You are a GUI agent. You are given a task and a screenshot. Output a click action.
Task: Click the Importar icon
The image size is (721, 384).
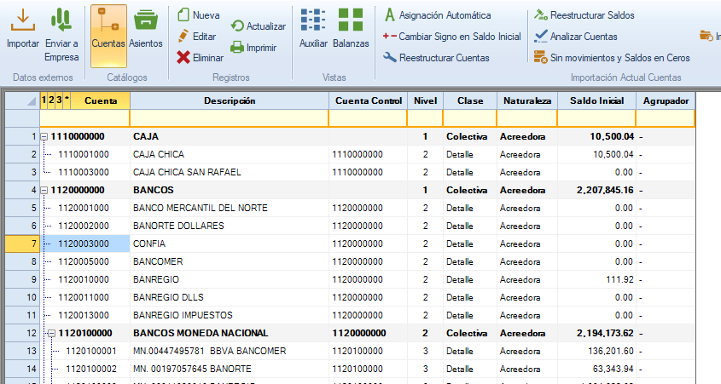coord(22,20)
